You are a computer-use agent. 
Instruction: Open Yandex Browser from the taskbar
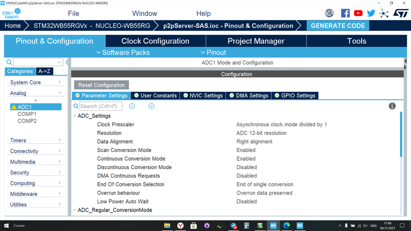click(180, 226)
